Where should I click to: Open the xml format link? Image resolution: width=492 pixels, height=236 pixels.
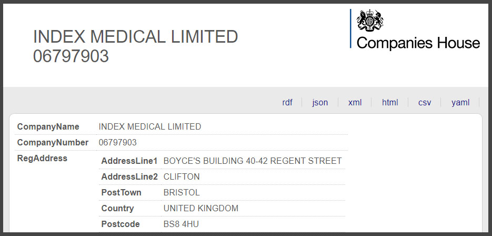(x=355, y=102)
